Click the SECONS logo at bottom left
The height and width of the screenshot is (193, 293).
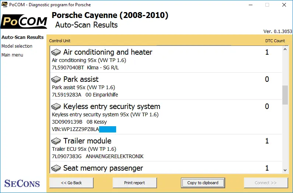coord(22,183)
